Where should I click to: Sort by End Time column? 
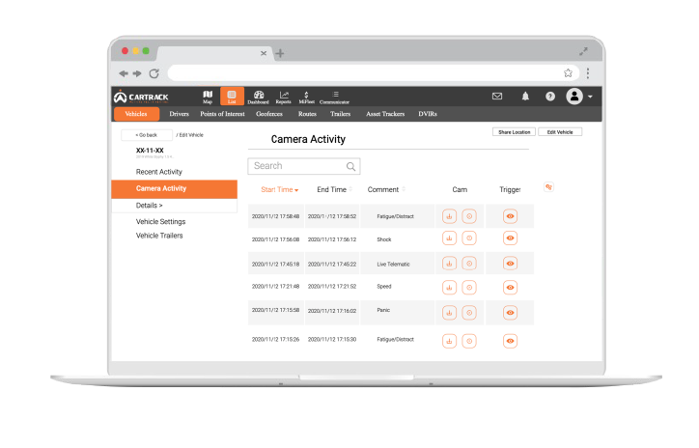(335, 189)
